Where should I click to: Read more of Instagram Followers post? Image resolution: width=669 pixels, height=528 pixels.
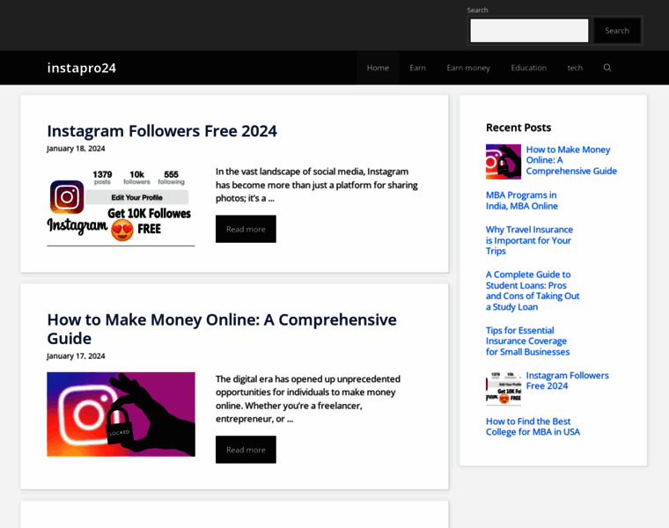[246, 229]
